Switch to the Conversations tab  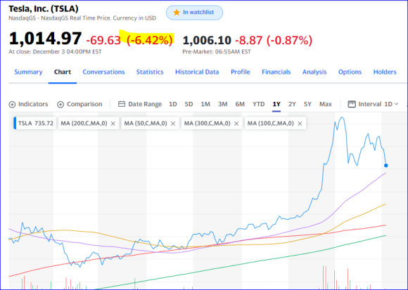pos(103,72)
